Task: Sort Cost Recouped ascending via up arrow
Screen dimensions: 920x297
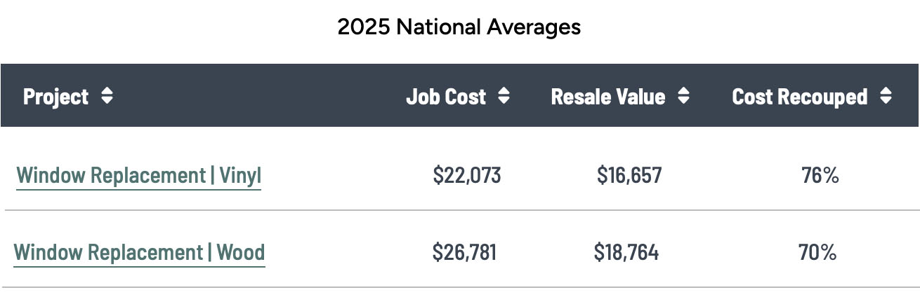Action: (x=886, y=91)
